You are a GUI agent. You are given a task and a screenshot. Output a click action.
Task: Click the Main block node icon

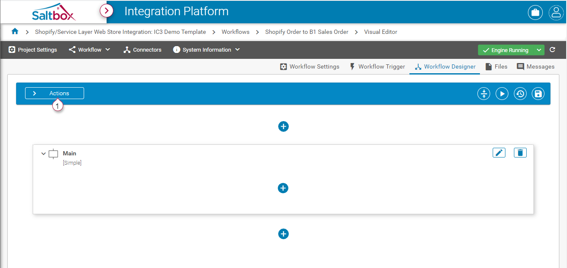[54, 154]
